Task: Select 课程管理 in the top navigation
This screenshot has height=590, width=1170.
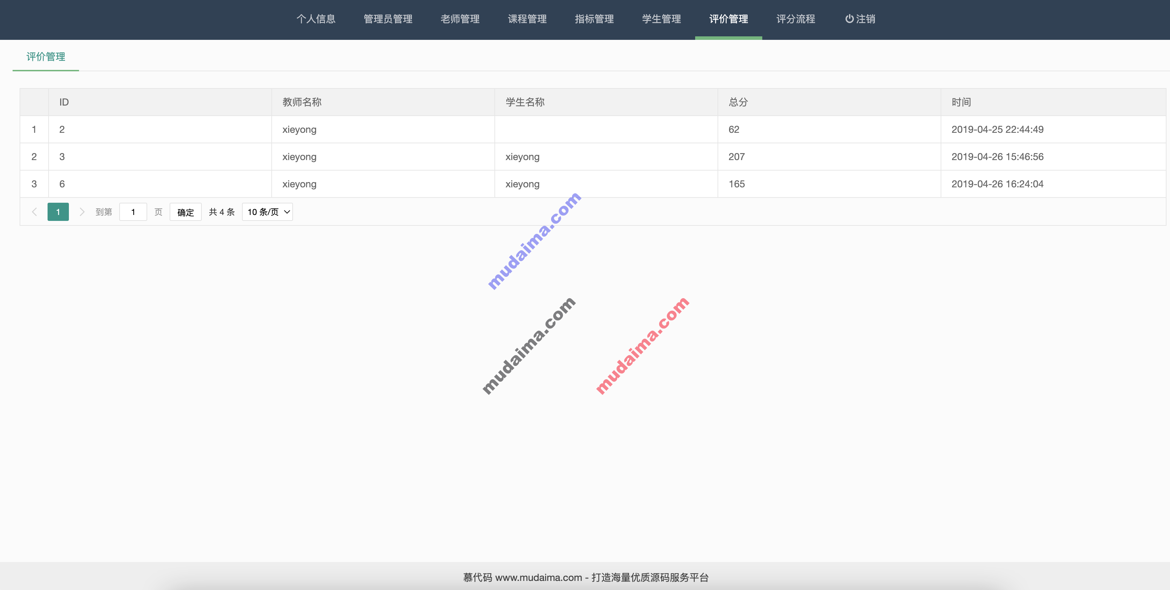Action: tap(527, 19)
